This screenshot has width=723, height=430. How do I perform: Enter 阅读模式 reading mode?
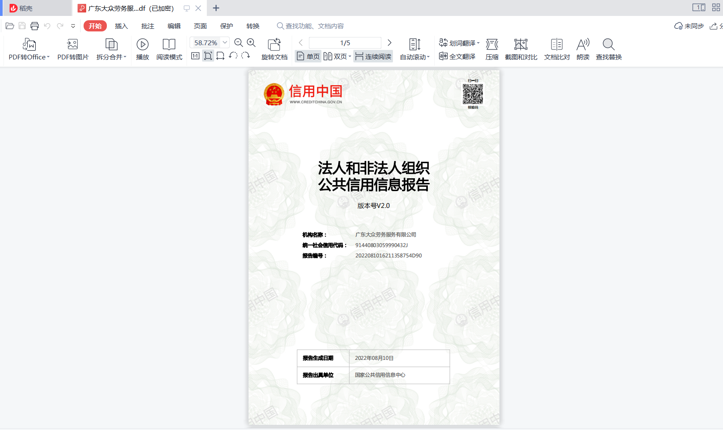[x=169, y=49]
